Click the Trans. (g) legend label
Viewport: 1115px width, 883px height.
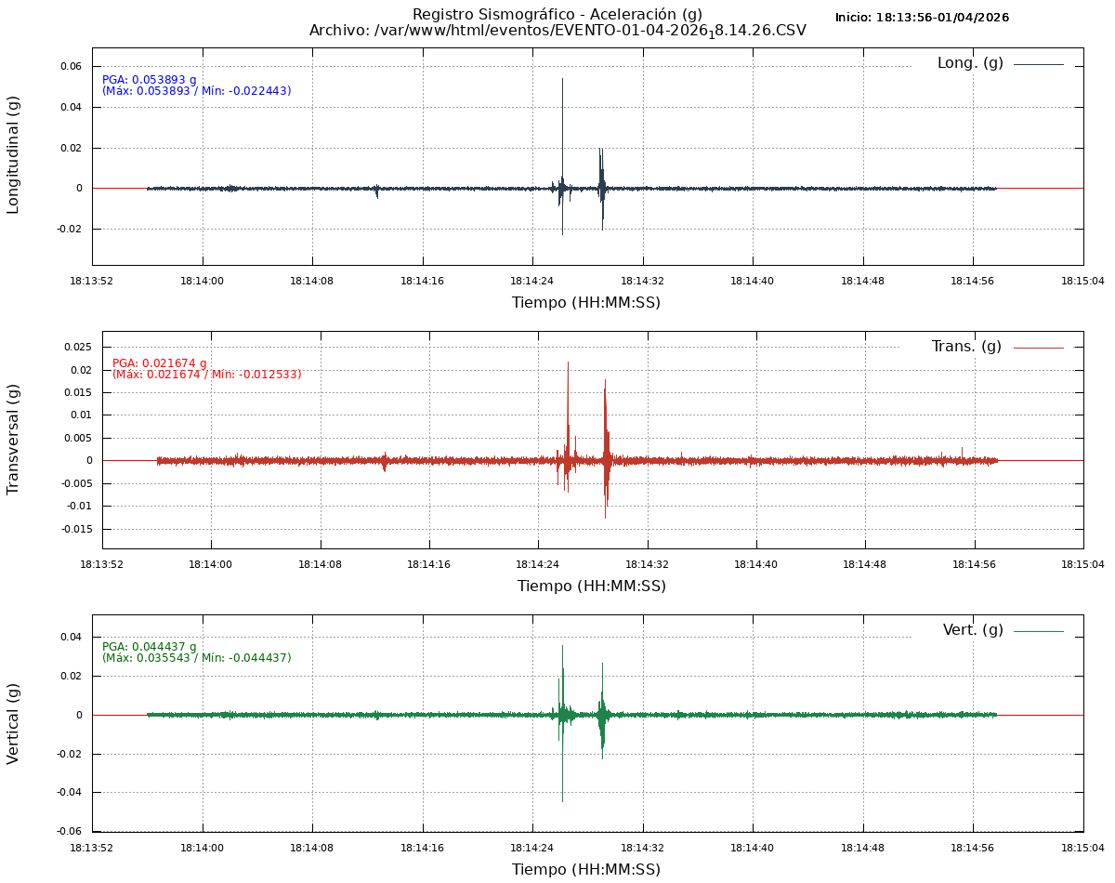(x=966, y=347)
